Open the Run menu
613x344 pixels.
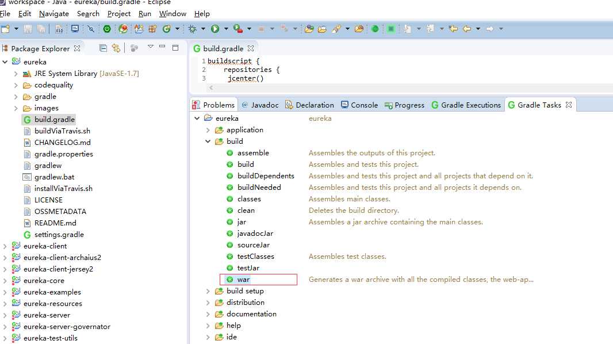[145, 14]
